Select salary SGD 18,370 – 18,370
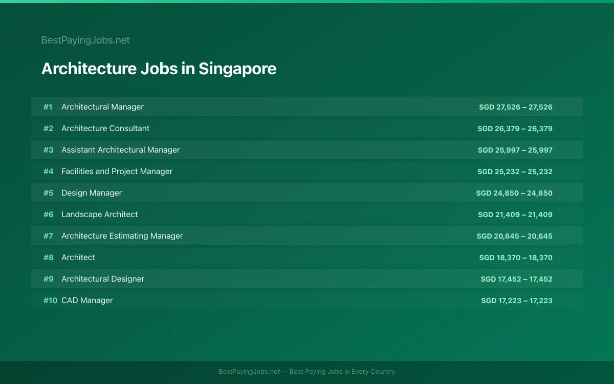The height and width of the screenshot is (384, 614). 516,258
